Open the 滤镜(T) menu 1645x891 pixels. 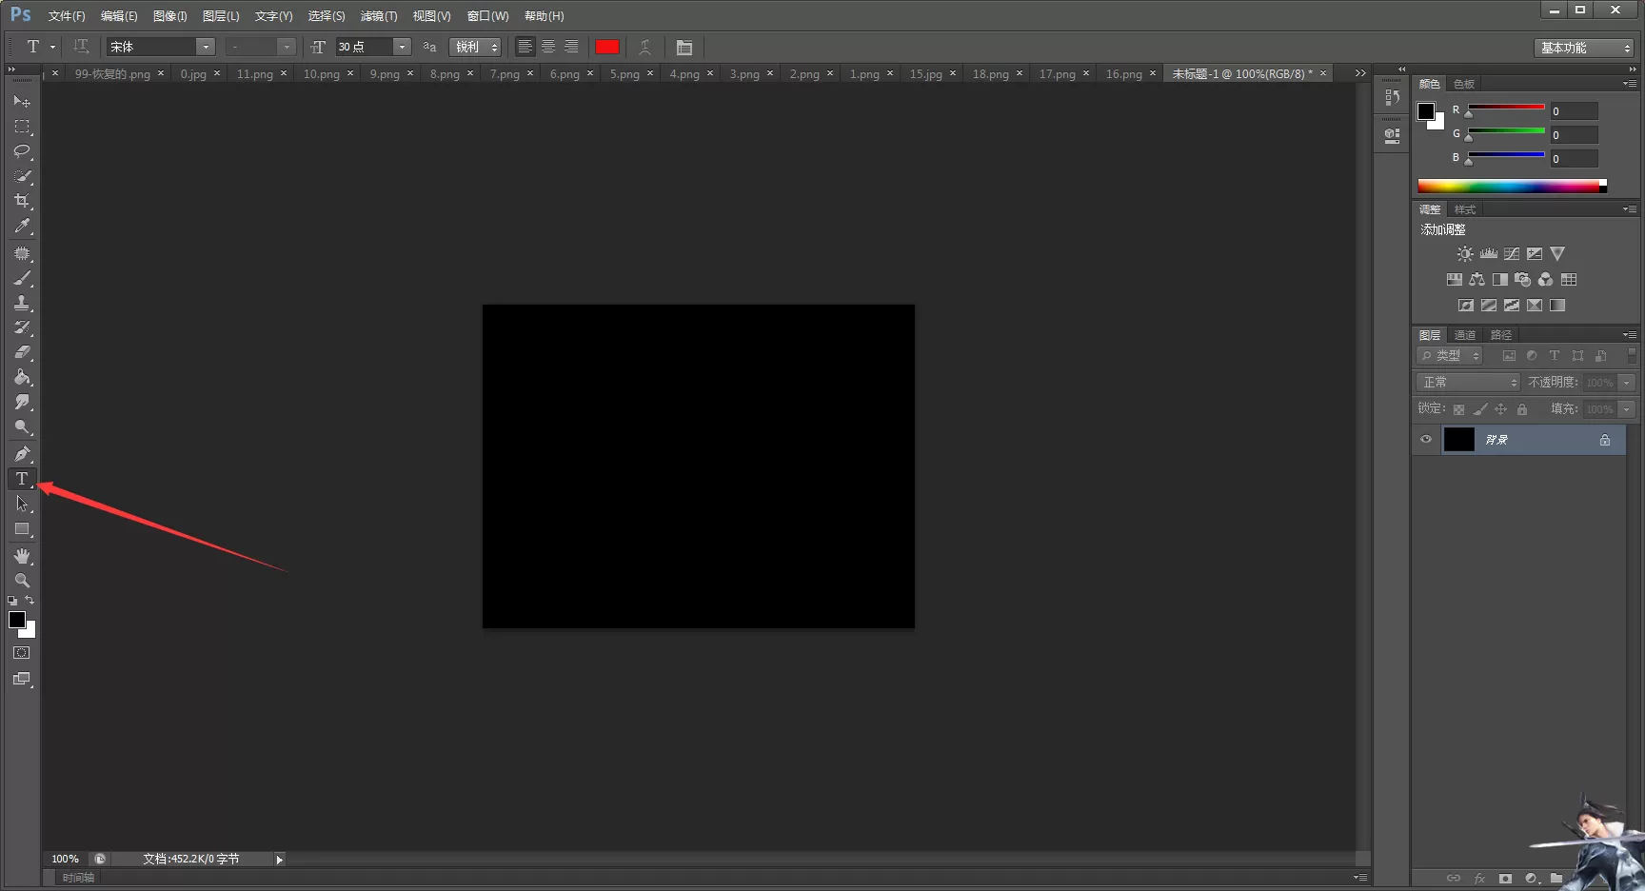coord(379,16)
